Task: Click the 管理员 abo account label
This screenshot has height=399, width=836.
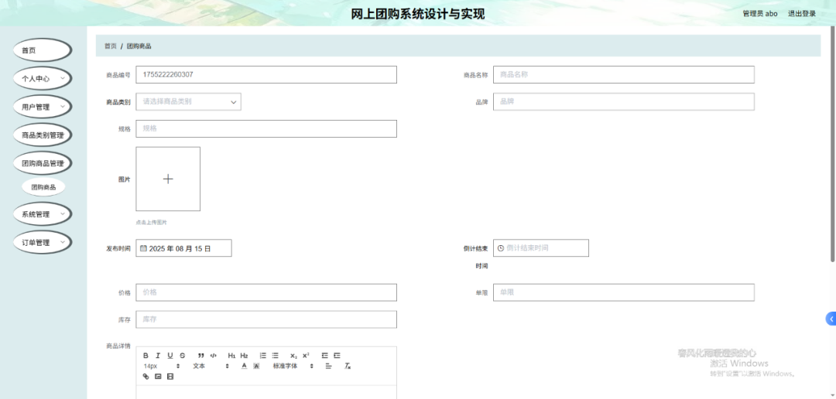Action: [760, 14]
